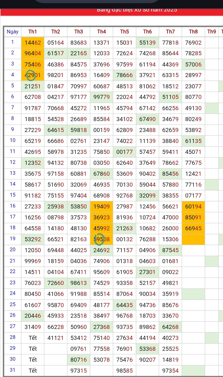223x377 pixels.
Task: Select the green cell 32099
Action: tap(147, 195)
